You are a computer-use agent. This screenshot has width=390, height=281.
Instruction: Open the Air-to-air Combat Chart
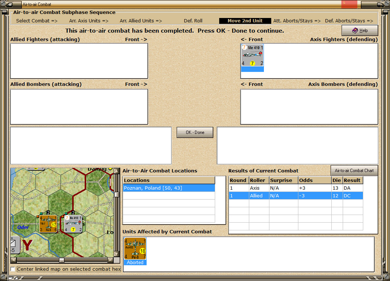point(354,171)
